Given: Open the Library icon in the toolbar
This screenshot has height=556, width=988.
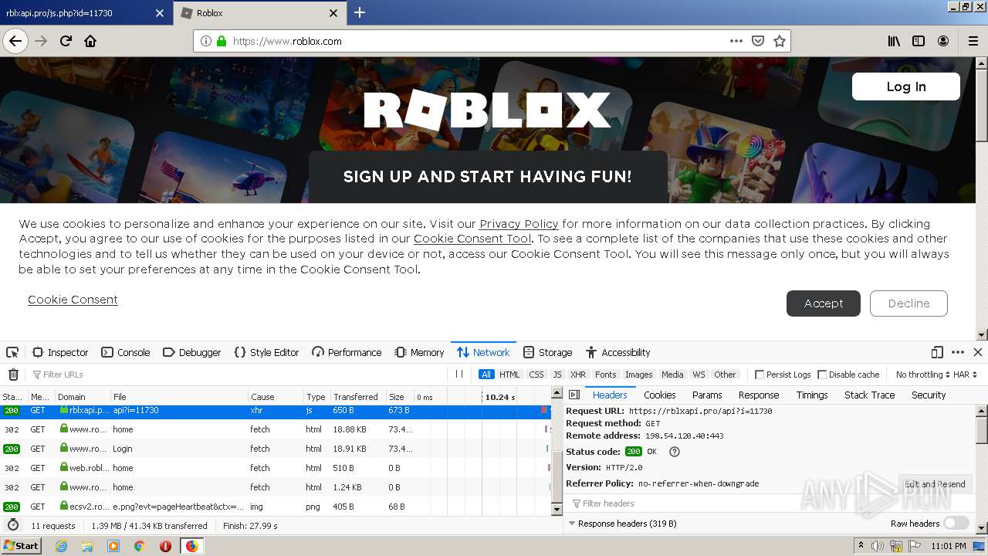Looking at the screenshot, I should coord(894,41).
